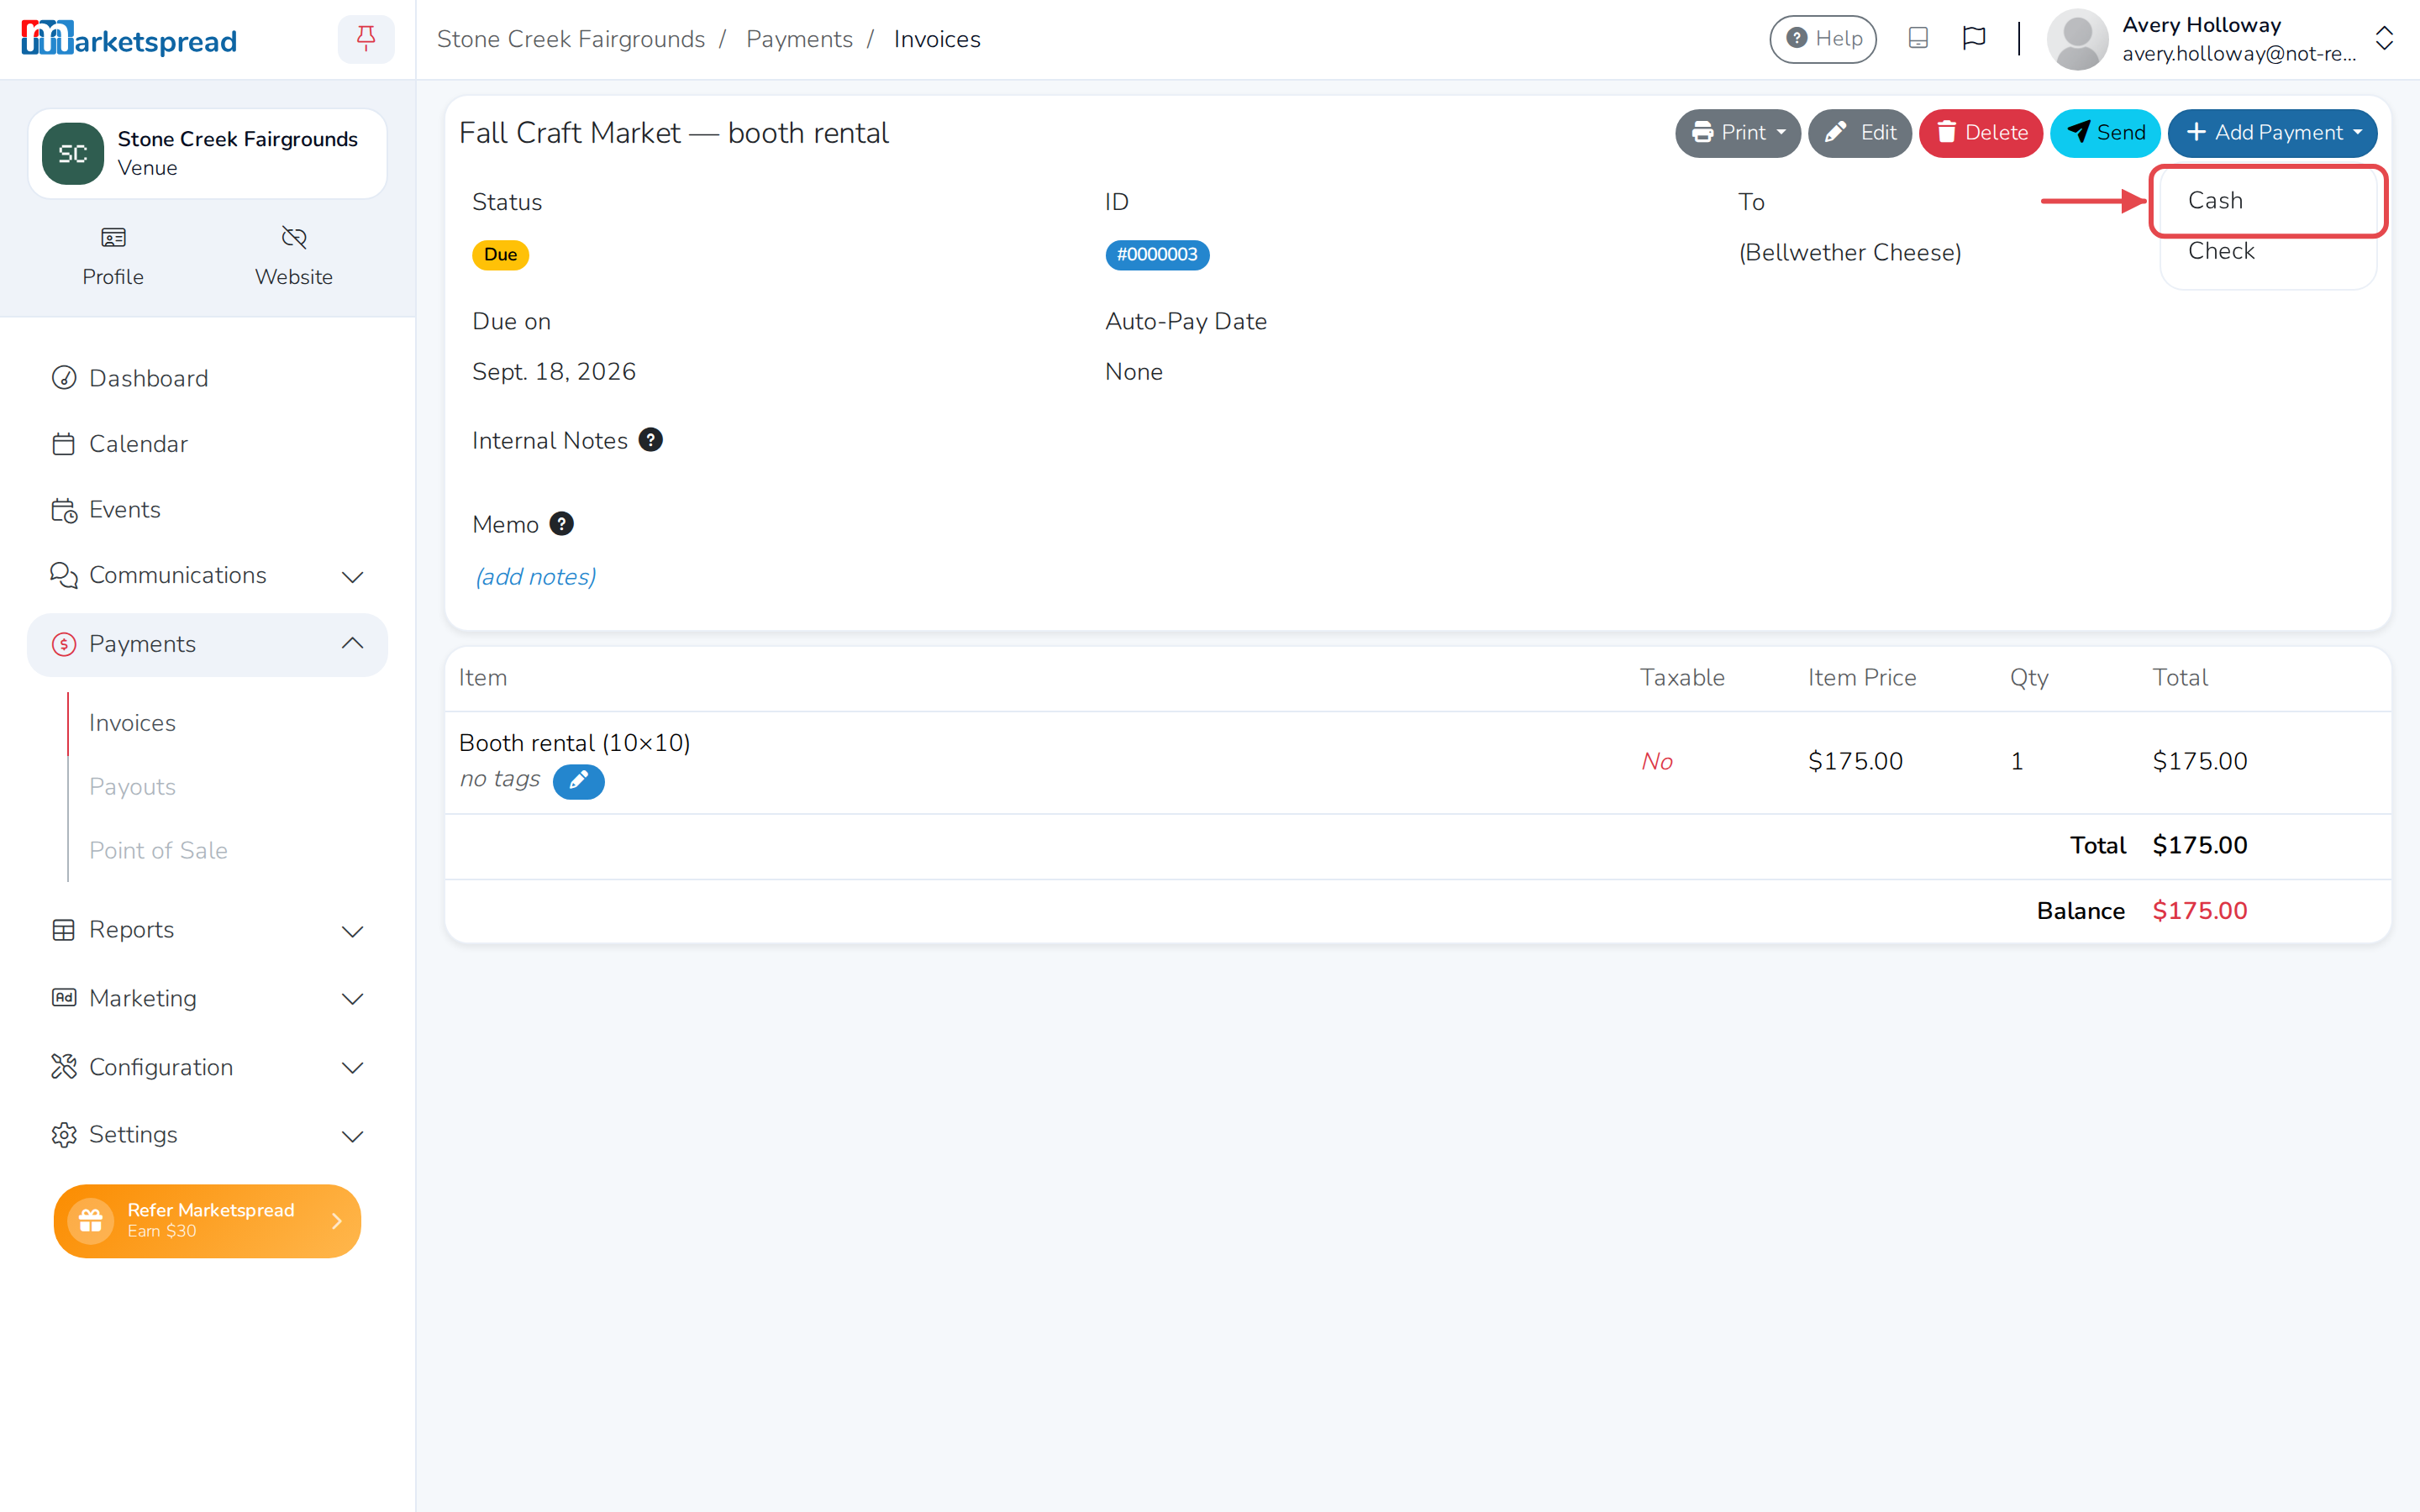Go to Invoices submenu item
Viewport: 2420px width, 1512px height.
[132, 723]
